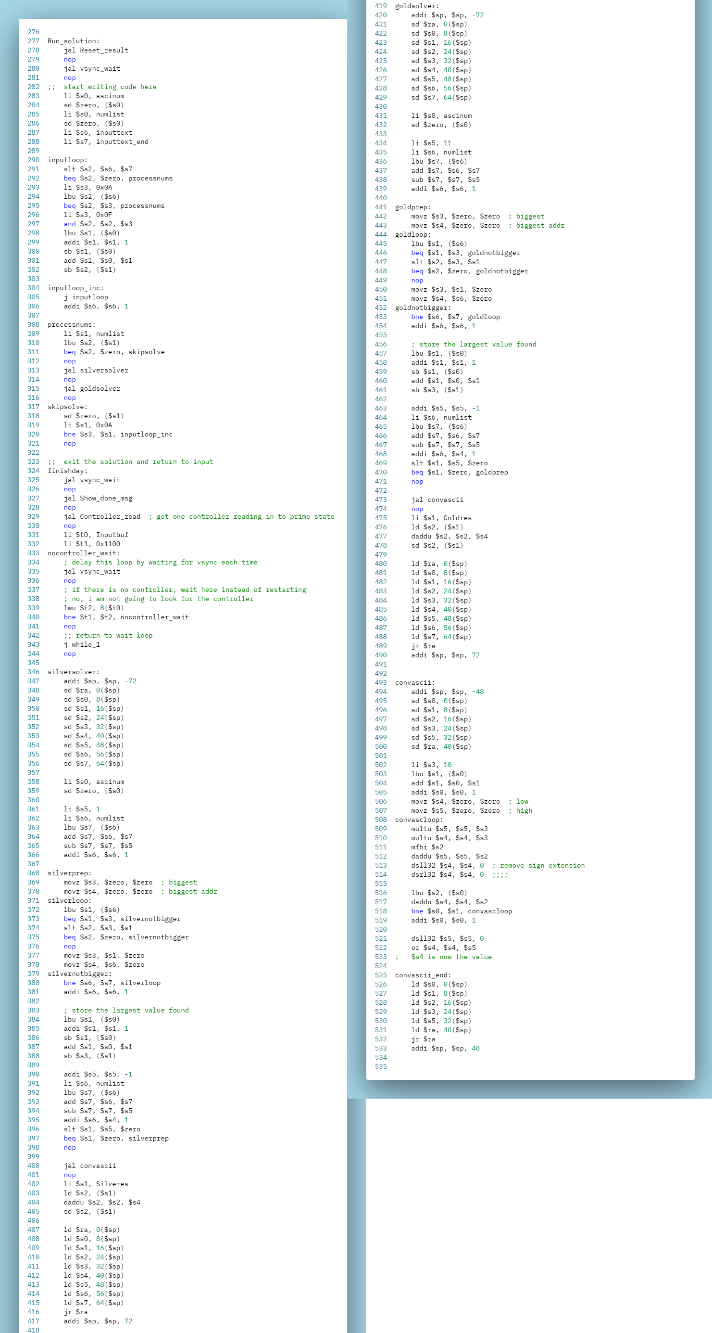Click the "li $s5, 11" instruction
This screenshot has height=1333, width=712.
coord(431,143)
